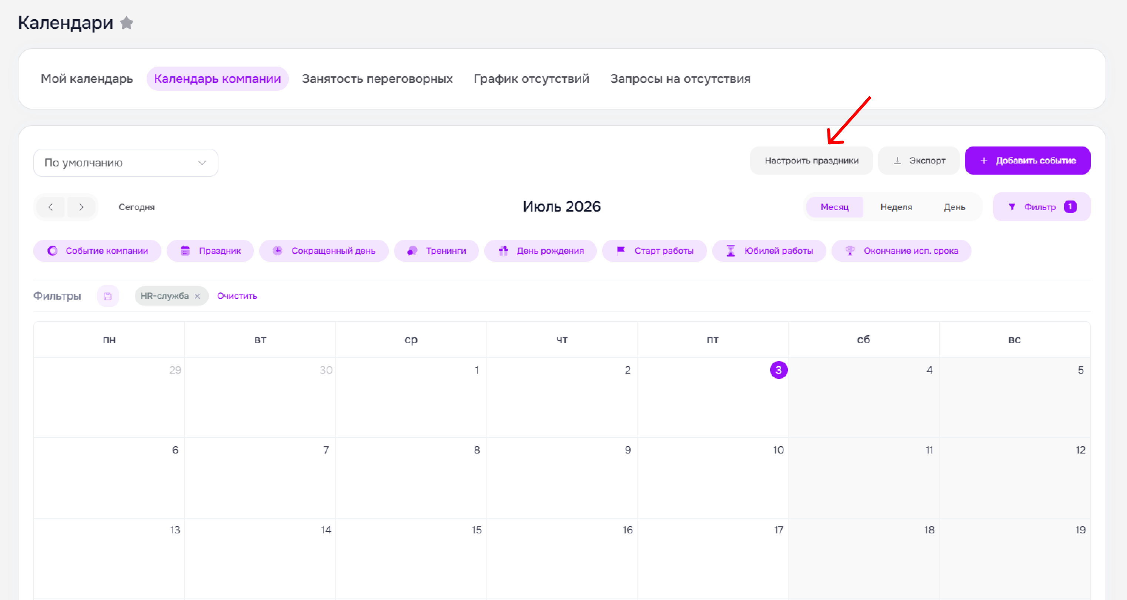Click the Настроить праздники button
1127x600 pixels.
click(x=812, y=161)
